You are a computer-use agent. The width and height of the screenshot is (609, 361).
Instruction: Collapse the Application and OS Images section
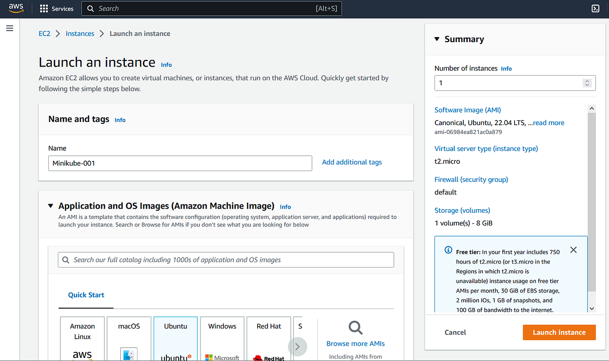[x=50, y=206]
